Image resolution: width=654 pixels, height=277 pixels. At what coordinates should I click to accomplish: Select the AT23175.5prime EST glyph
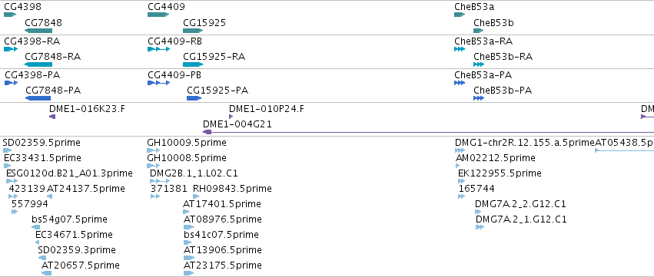click(x=188, y=273)
